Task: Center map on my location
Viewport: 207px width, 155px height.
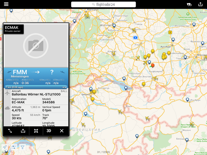Action: coord(5,147)
